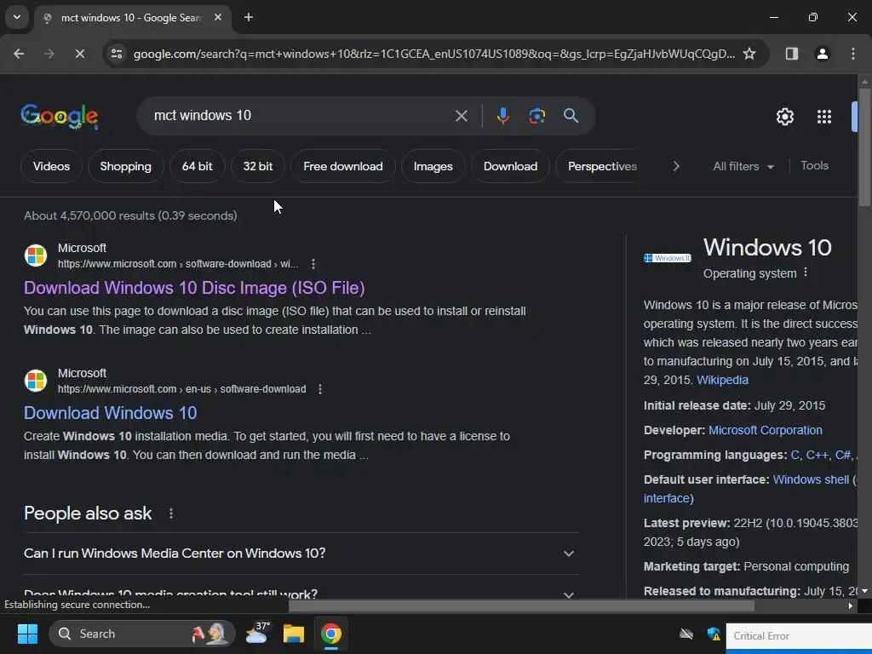Viewport: 872px width, 654px height.
Task: Click the Critical Error notification
Action: click(799, 637)
